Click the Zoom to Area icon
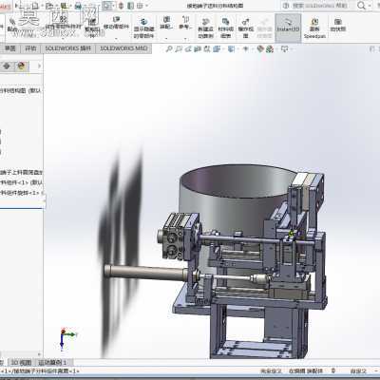380x380 pixels. [179, 49]
